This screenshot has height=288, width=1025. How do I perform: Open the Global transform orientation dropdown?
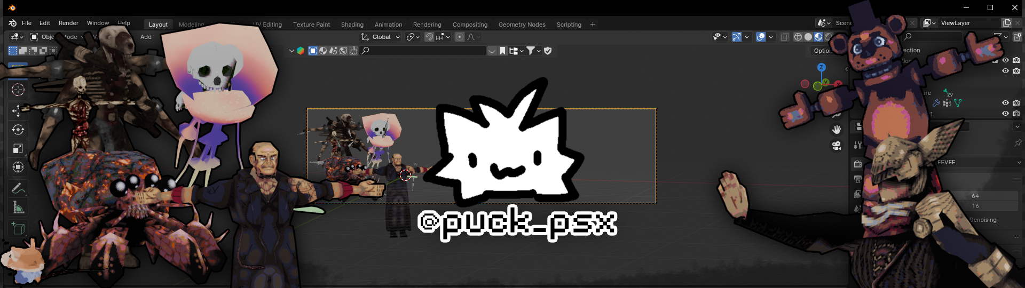380,37
